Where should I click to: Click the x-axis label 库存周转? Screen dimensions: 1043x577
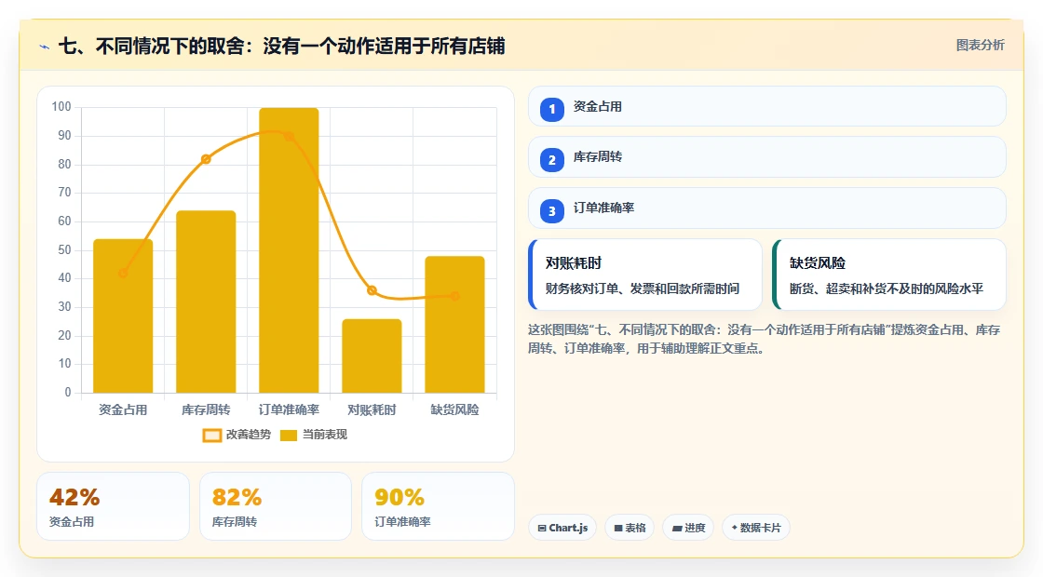[206, 410]
